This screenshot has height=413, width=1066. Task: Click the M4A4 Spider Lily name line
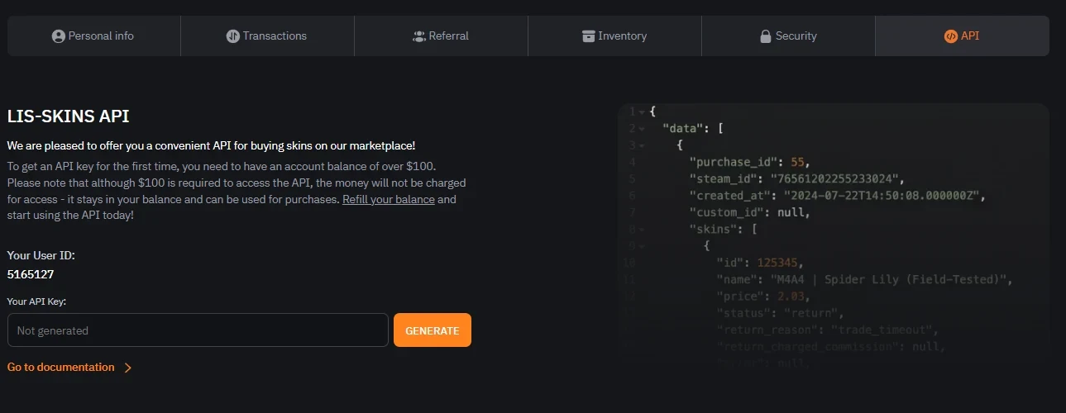(x=864, y=279)
